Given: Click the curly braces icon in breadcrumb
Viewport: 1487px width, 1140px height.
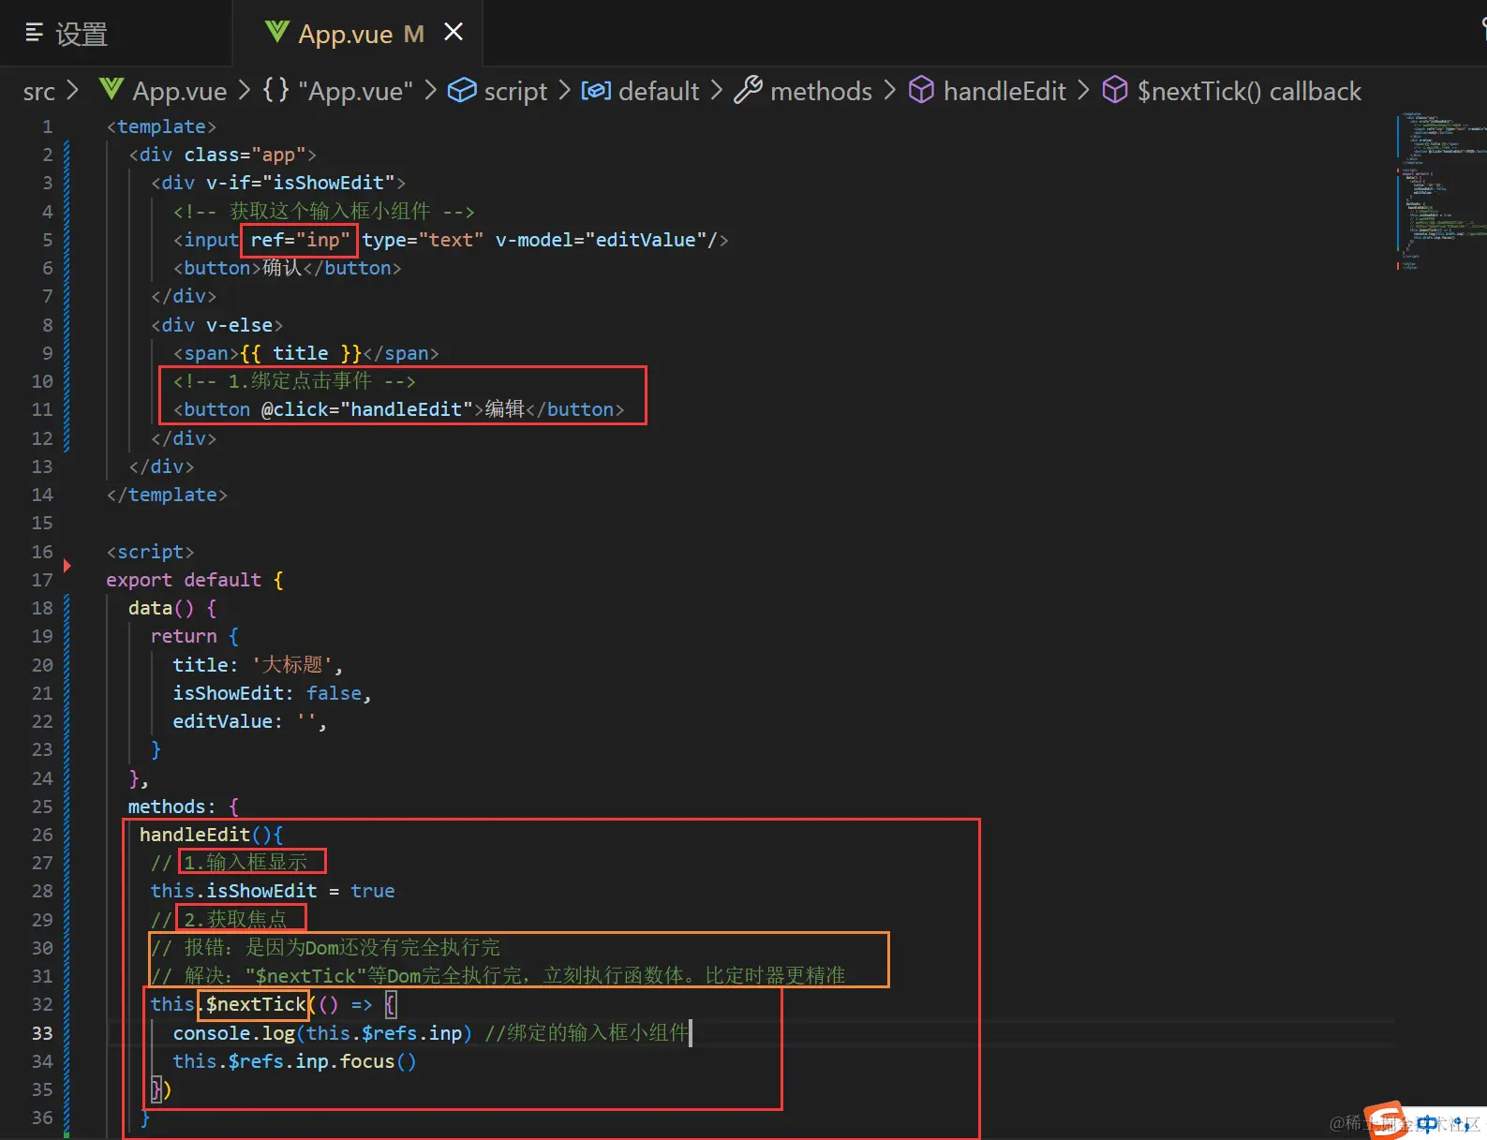Looking at the screenshot, I should pos(275,90).
